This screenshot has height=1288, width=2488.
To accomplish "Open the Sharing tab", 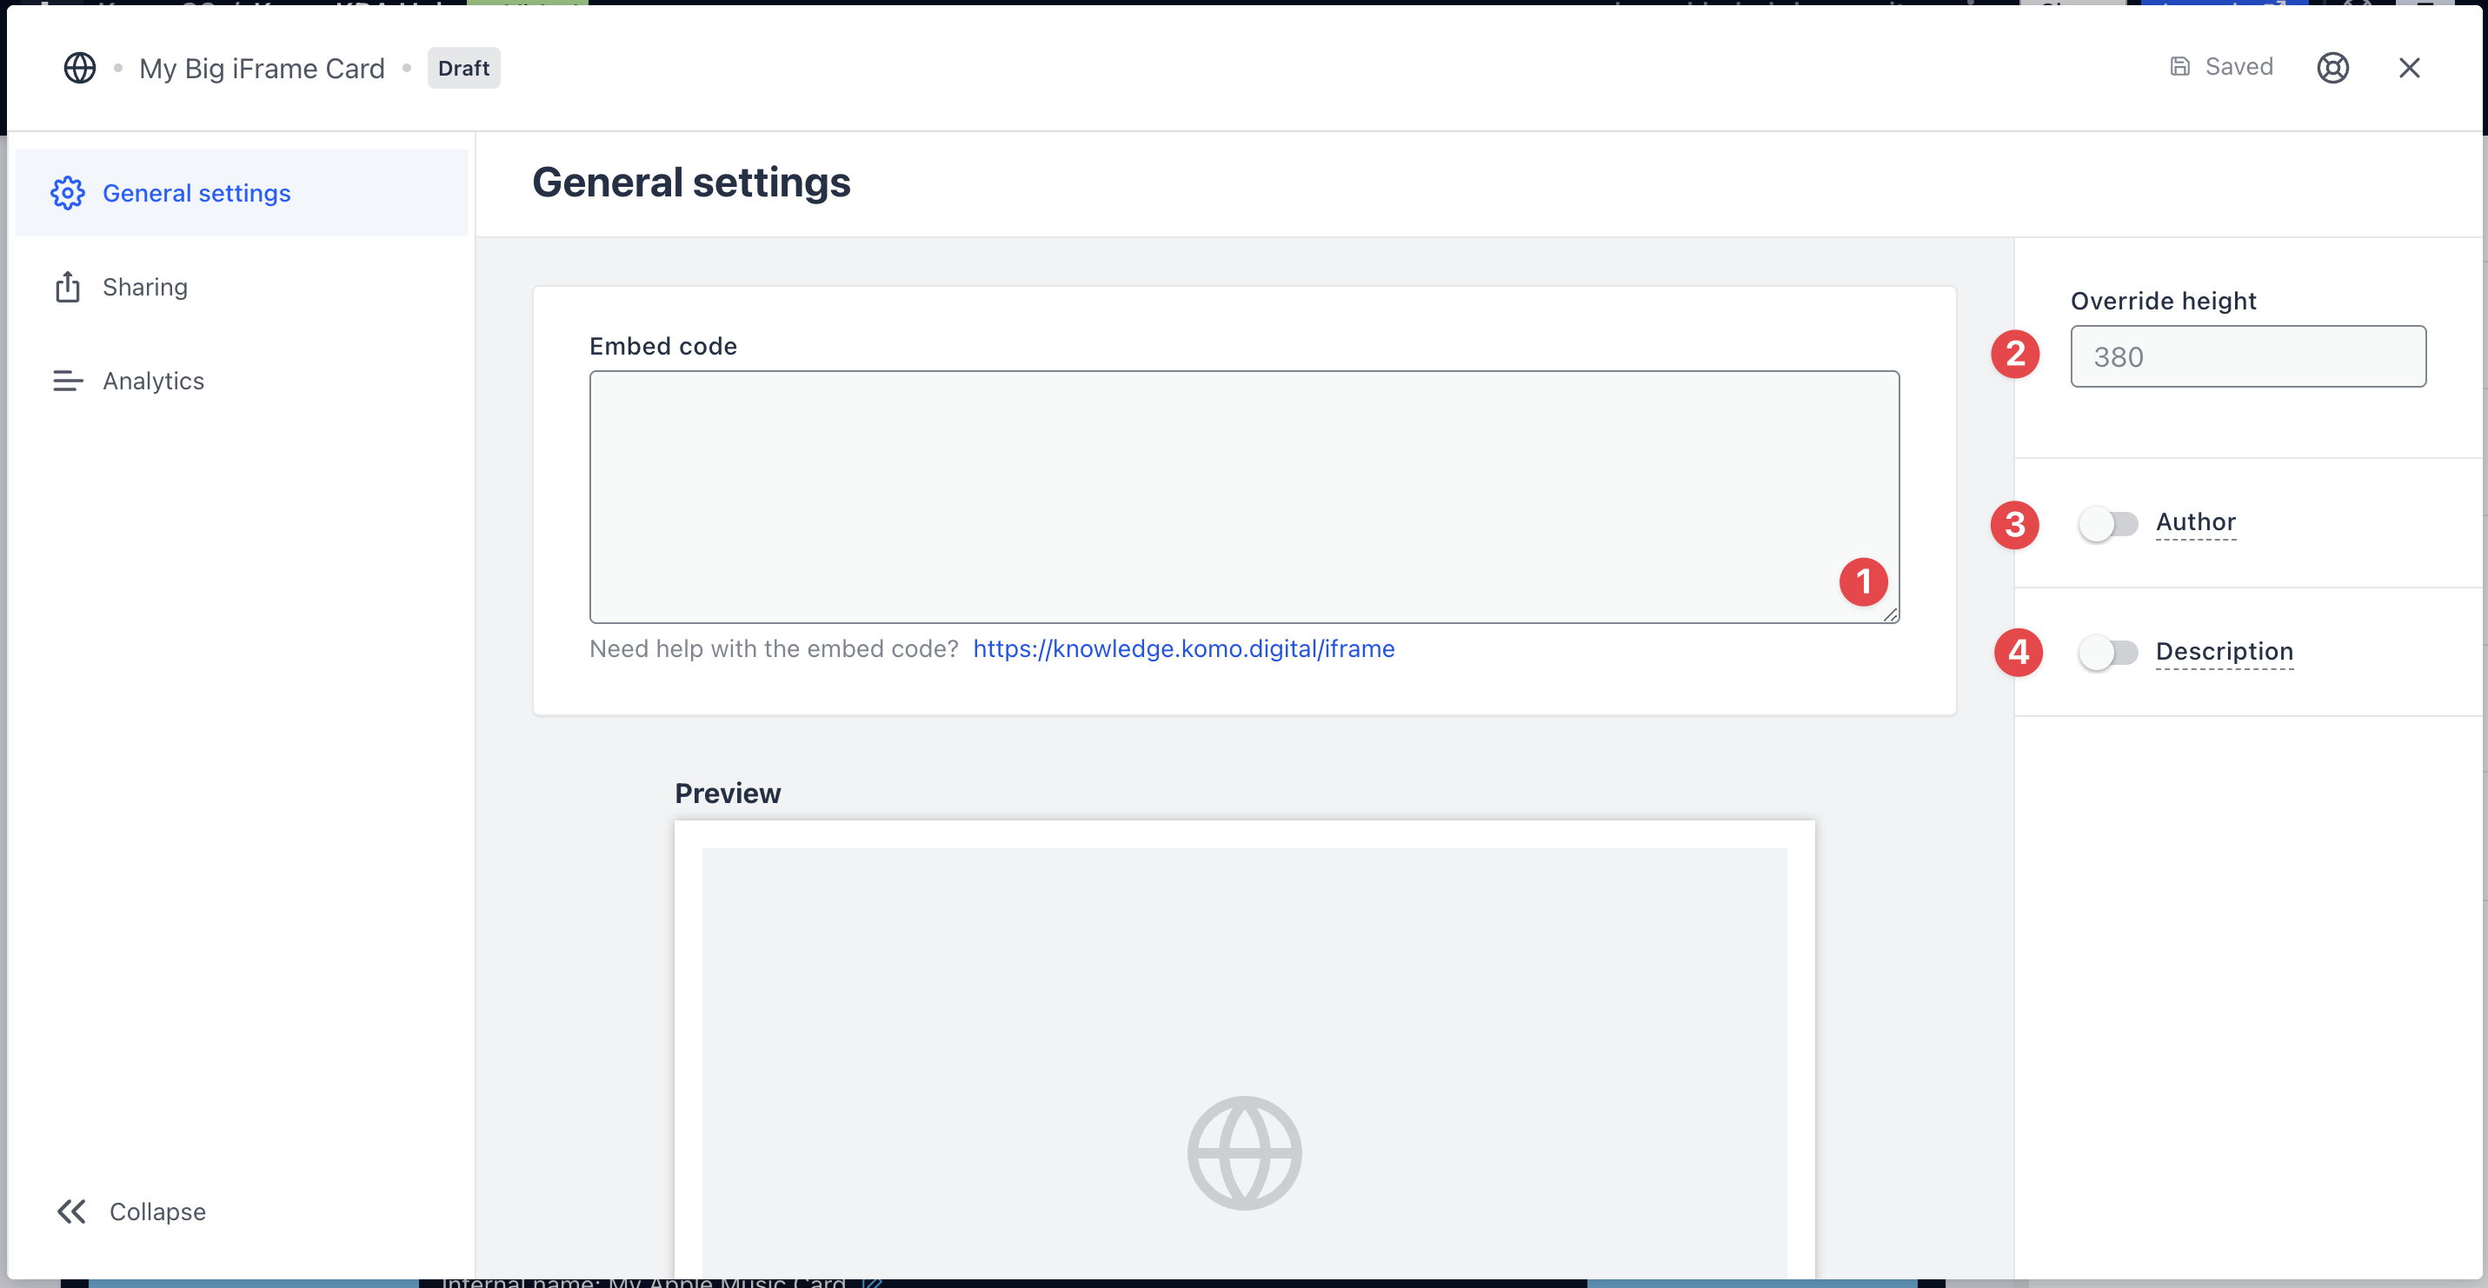I will pyautogui.click(x=145, y=287).
